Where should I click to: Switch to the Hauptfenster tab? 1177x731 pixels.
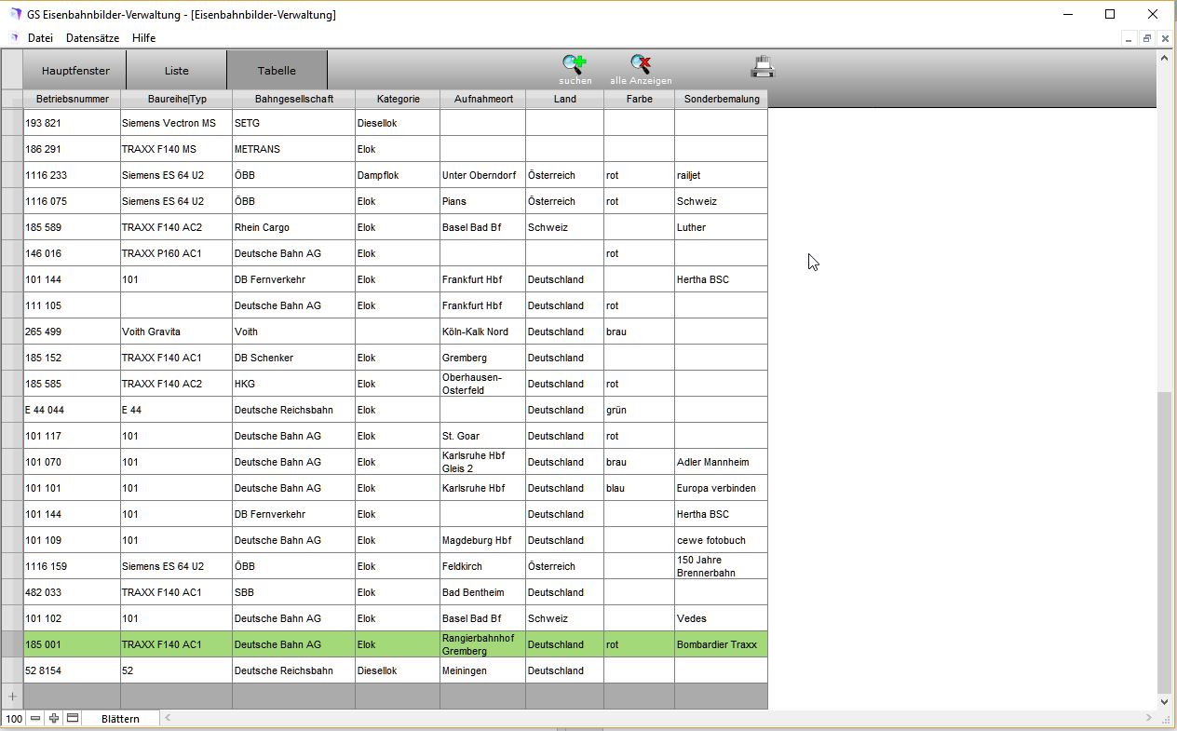point(75,71)
